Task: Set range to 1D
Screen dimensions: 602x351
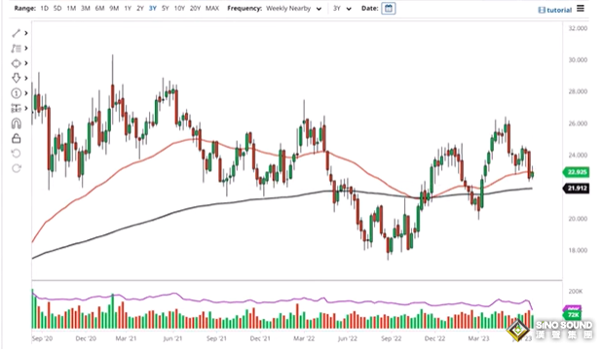Action: pos(44,8)
